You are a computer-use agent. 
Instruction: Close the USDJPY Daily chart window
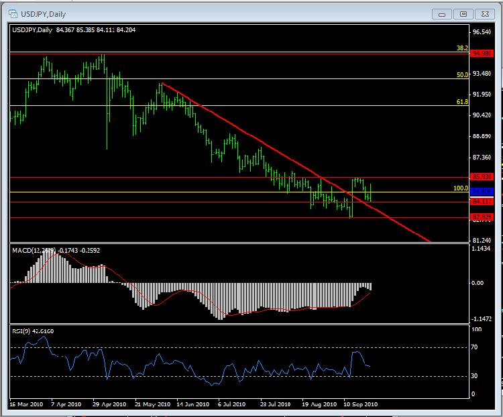[x=482, y=13]
